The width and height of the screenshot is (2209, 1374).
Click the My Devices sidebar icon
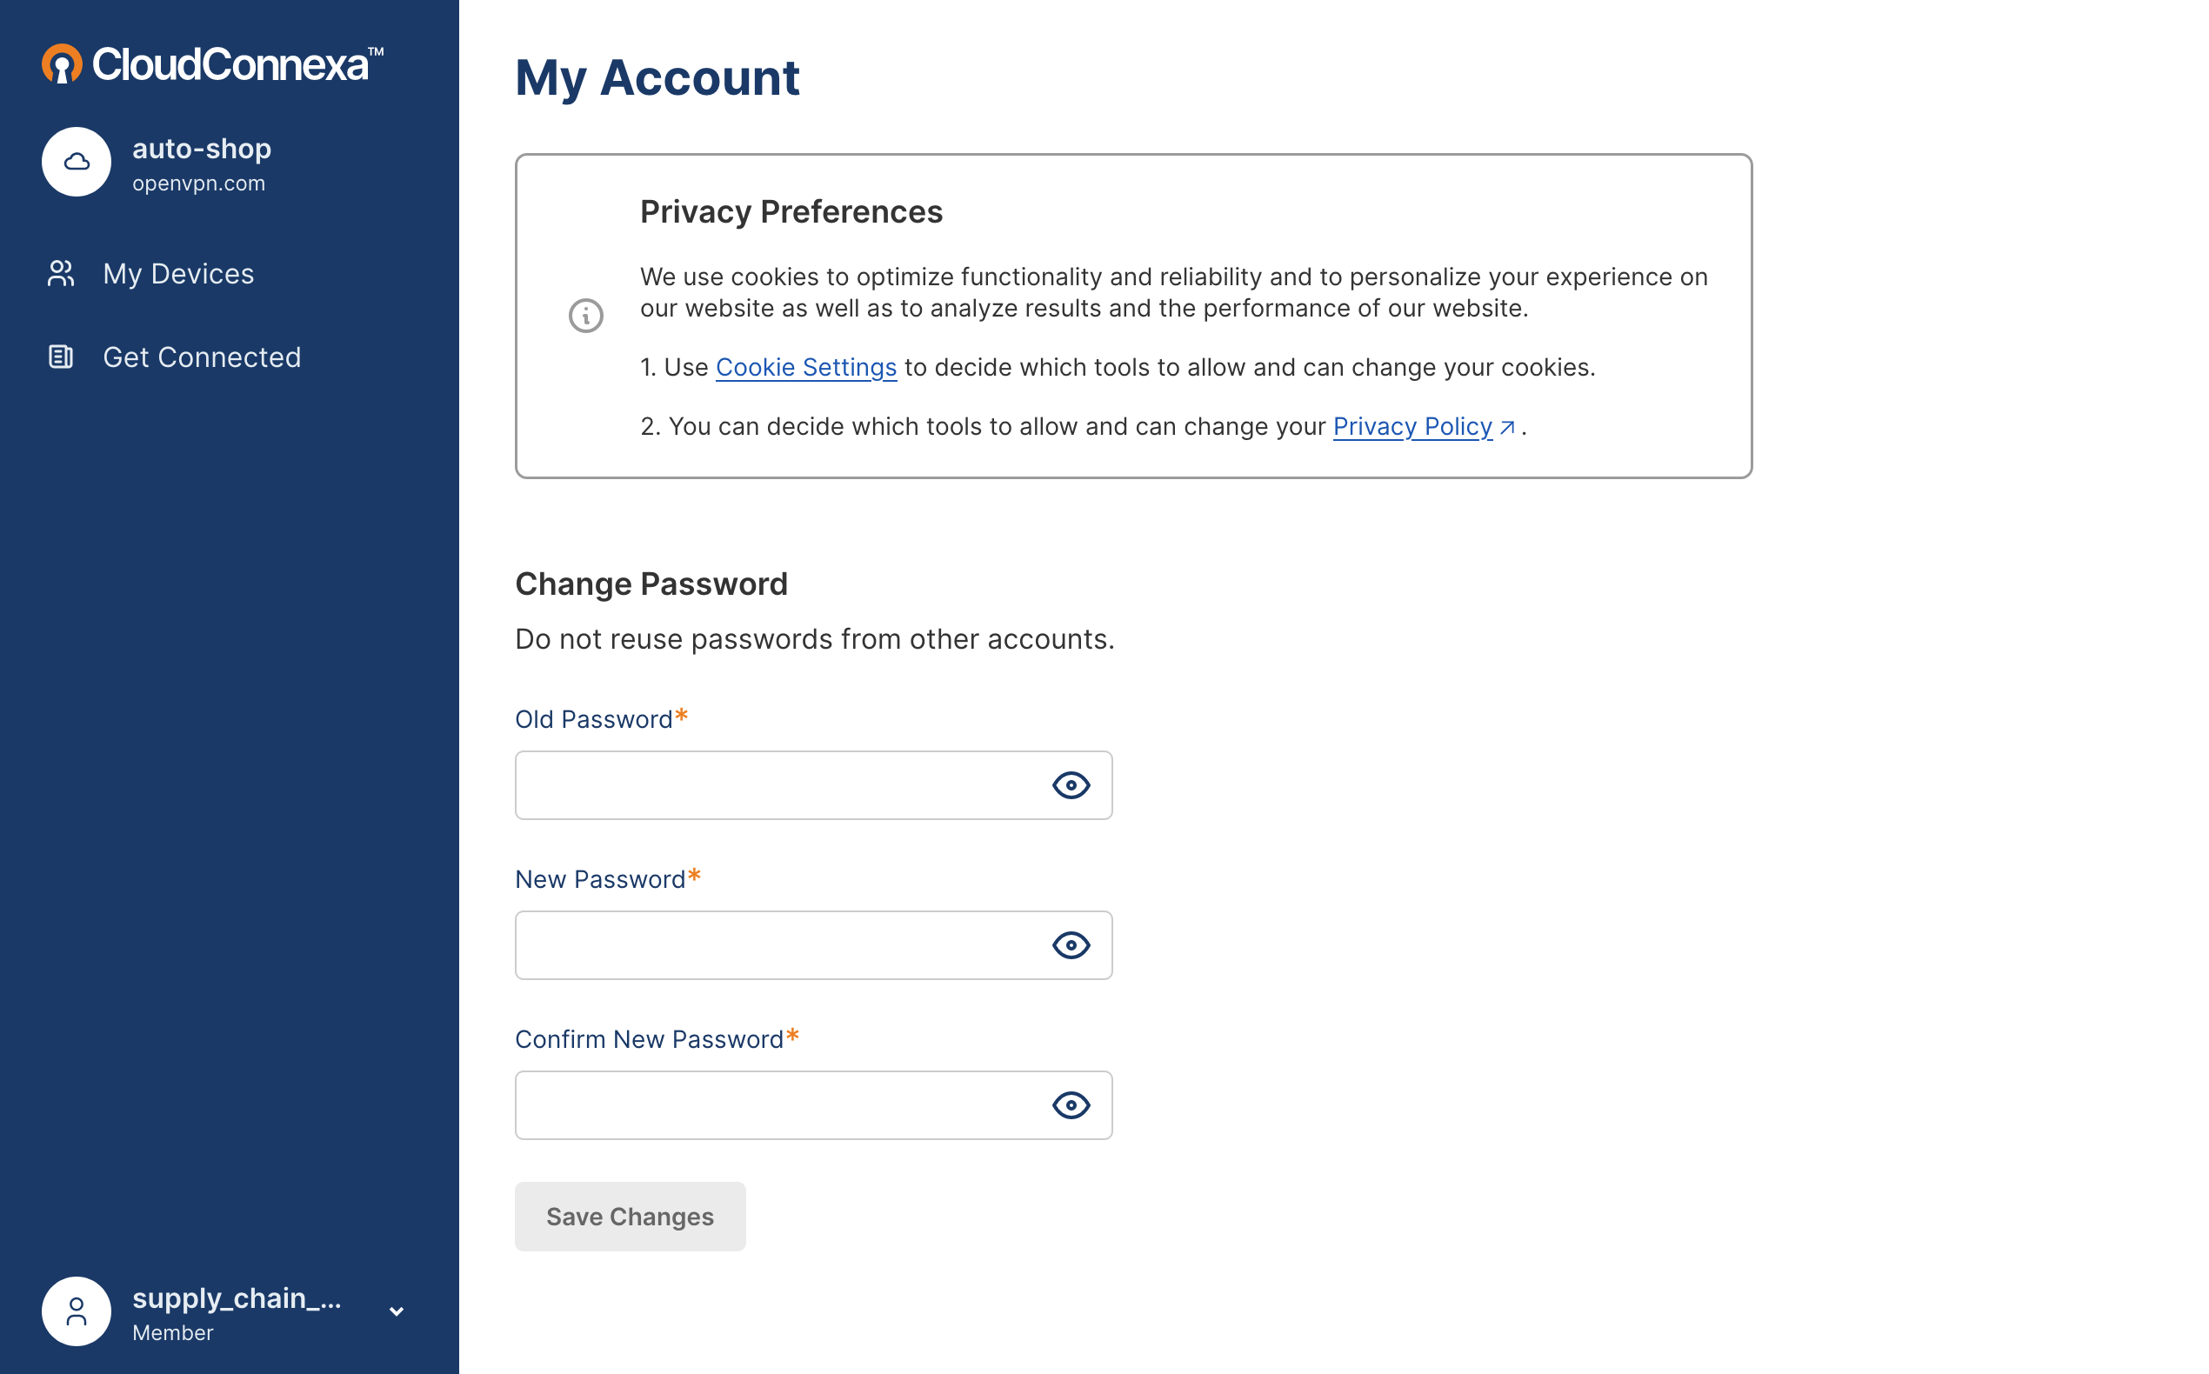click(x=60, y=272)
